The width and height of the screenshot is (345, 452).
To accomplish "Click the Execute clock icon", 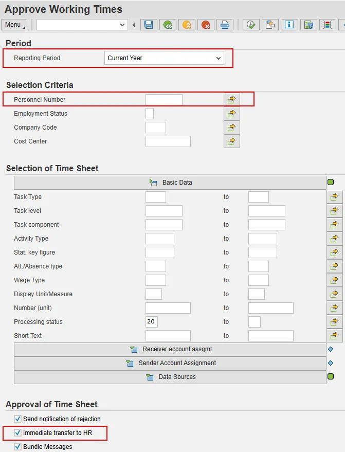I will [251, 25].
